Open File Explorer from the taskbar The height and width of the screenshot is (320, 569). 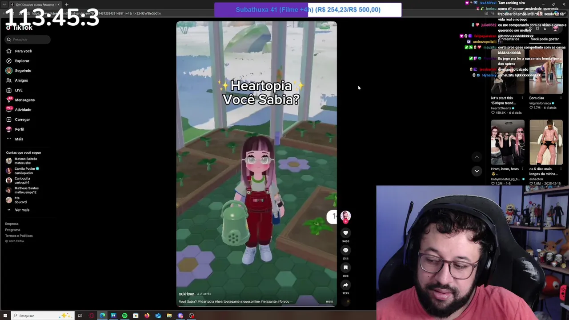(x=169, y=316)
